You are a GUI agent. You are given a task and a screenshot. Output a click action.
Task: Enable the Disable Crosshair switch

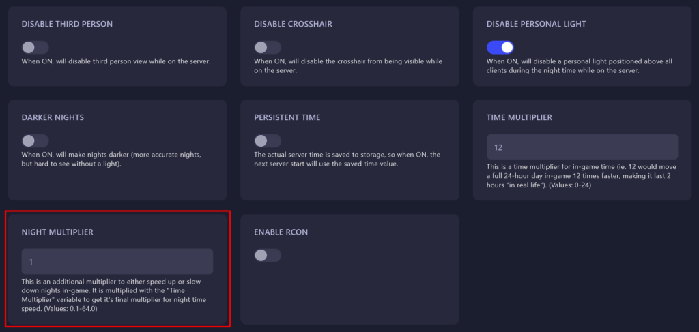click(268, 48)
